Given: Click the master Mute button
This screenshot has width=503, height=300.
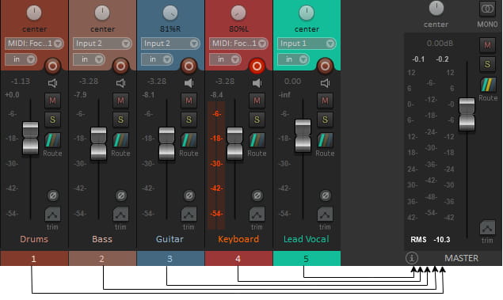Looking at the screenshot, I should pyautogui.click(x=487, y=45).
